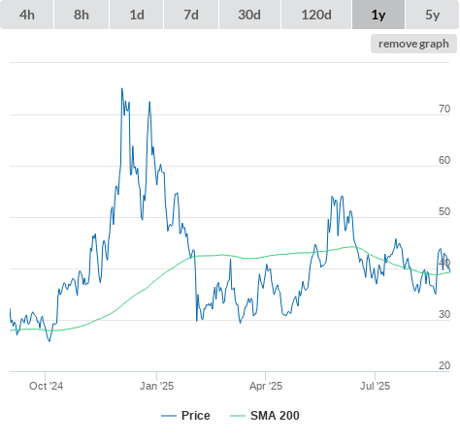Screen dimensions: 460x441
Task: Select the 30d time range
Action: point(249,15)
